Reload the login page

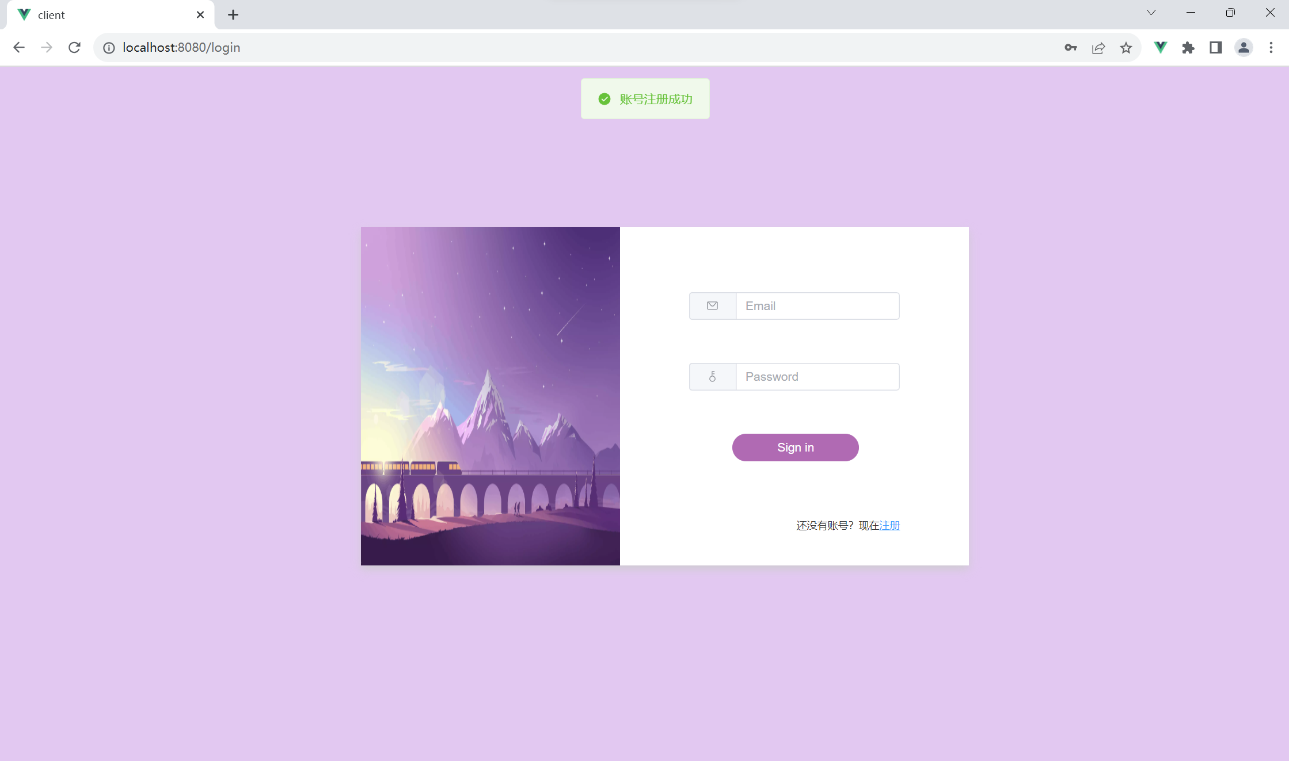[74, 48]
